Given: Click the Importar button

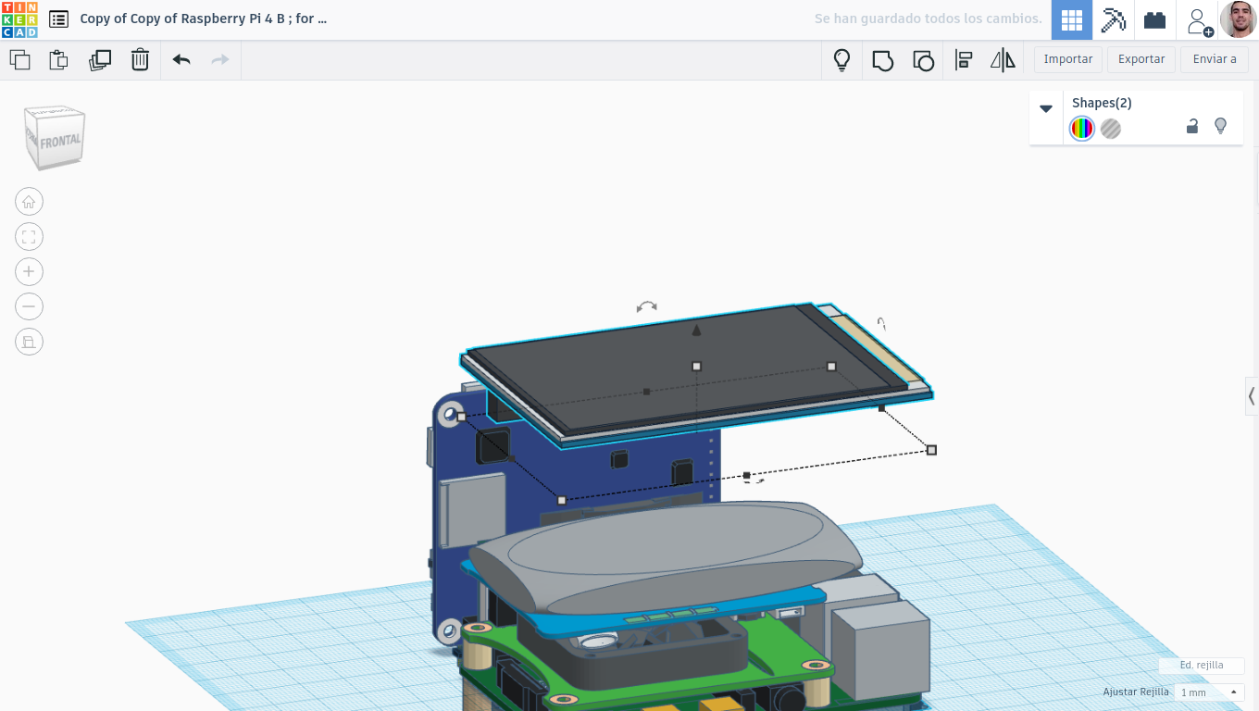Looking at the screenshot, I should 1068,59.
